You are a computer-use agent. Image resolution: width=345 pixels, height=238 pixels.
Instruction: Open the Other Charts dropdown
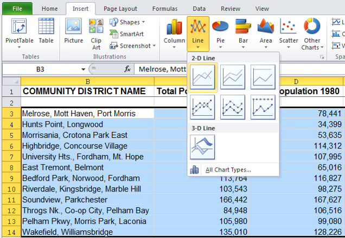point(312,34)
